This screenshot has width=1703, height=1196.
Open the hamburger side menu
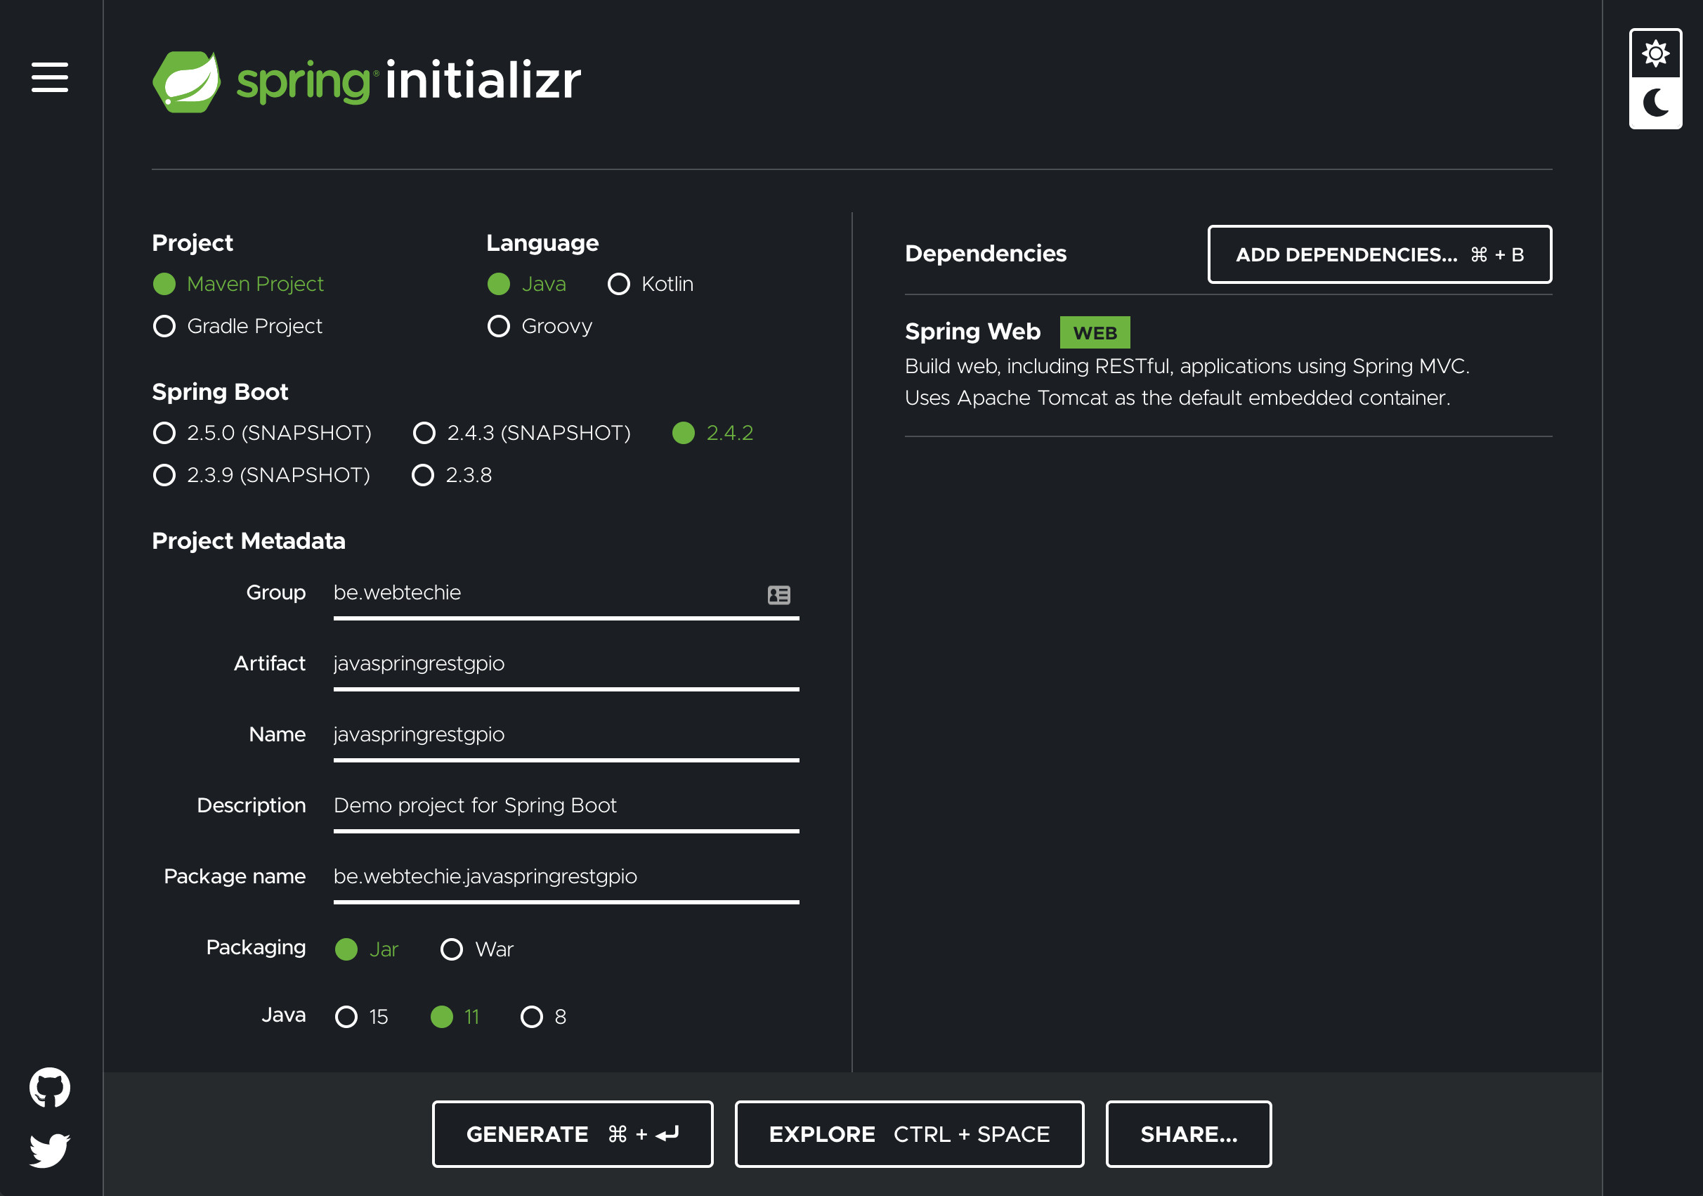(50, 77)
